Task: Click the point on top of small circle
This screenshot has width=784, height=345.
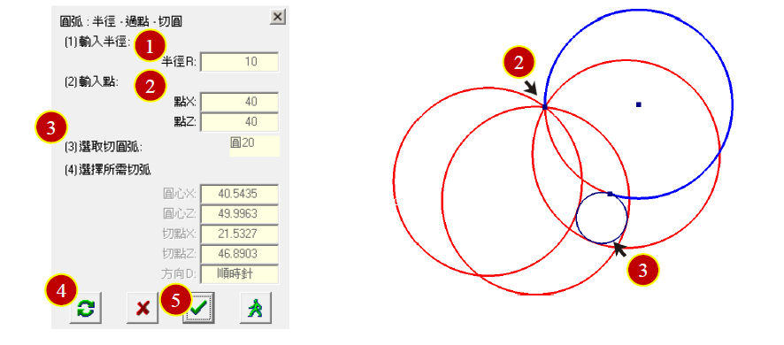Action: pyautogui.click(x=610, y=194)
